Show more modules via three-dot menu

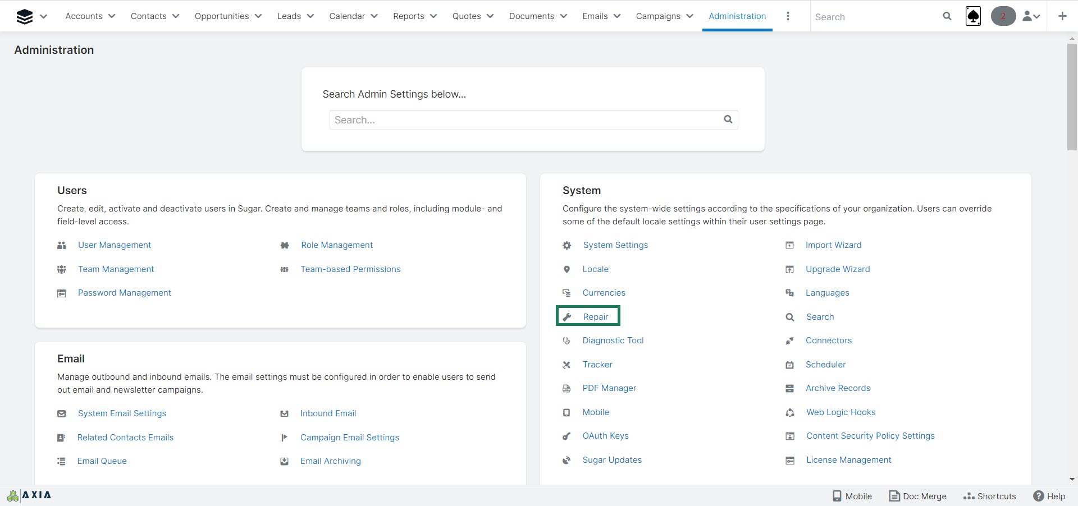click(788, 16)
